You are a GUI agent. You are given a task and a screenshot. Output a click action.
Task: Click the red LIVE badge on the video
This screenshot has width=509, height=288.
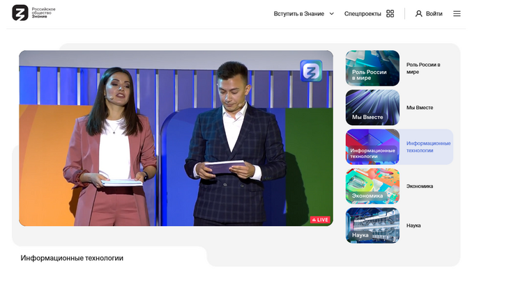click(x=320, y=220)
